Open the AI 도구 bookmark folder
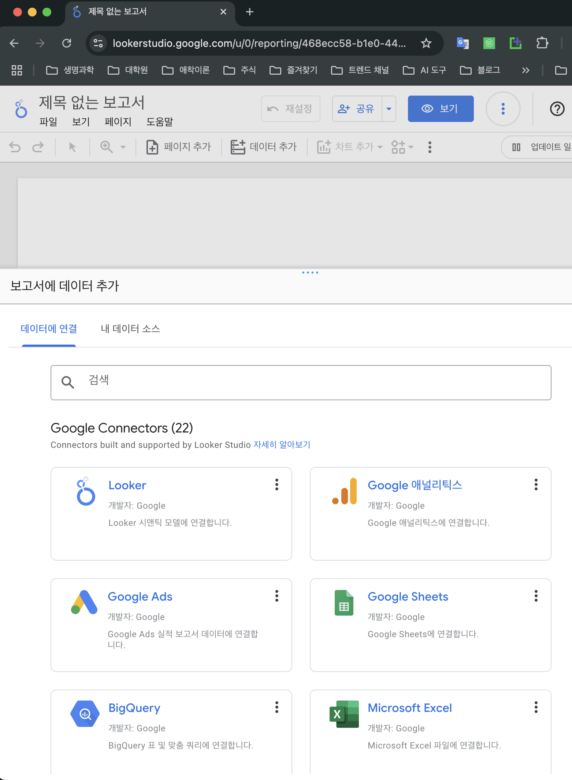 (425, 70)
